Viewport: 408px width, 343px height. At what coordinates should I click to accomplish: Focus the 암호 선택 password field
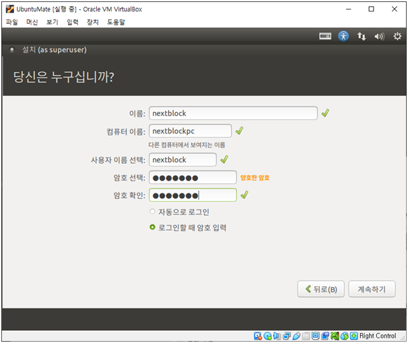tap(193, 178)
